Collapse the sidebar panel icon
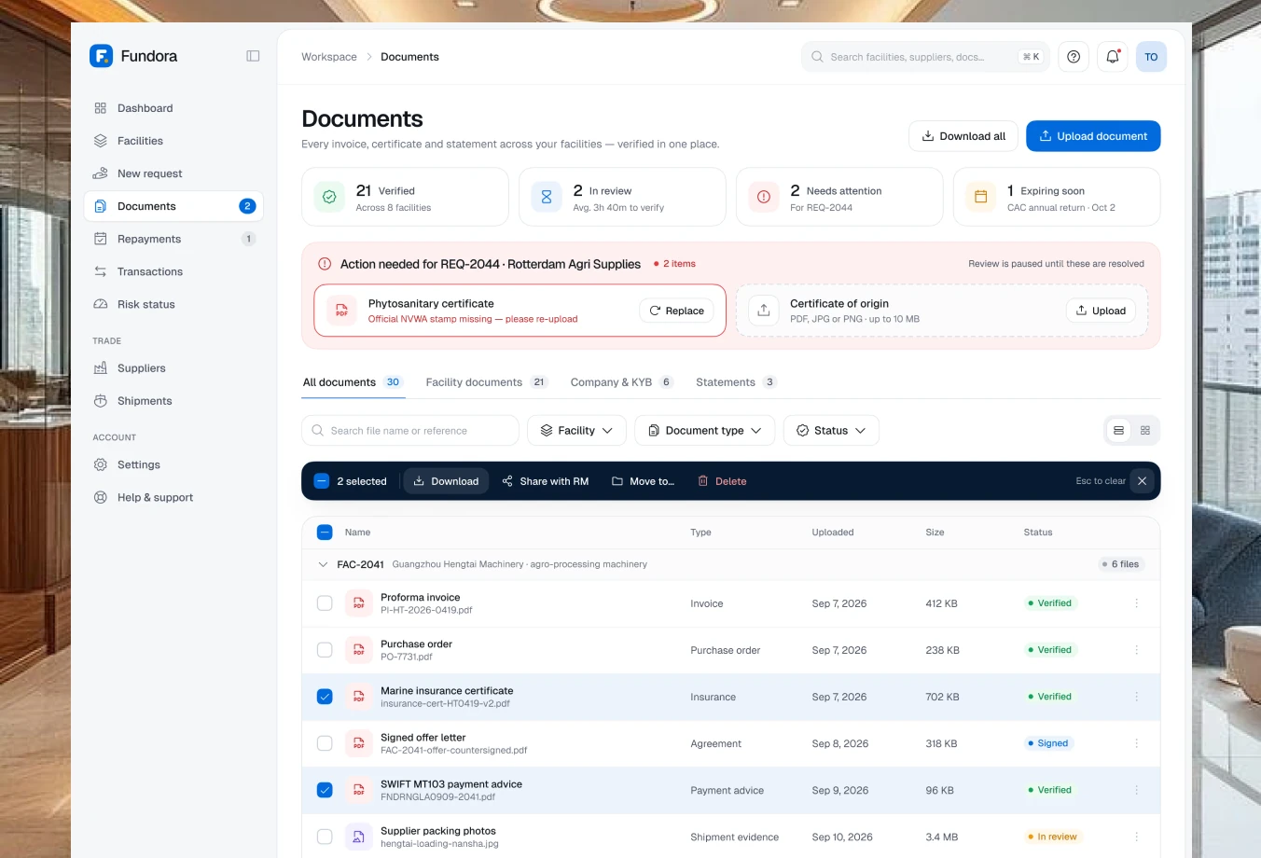The image size is (1261, 858). (253, 56)
